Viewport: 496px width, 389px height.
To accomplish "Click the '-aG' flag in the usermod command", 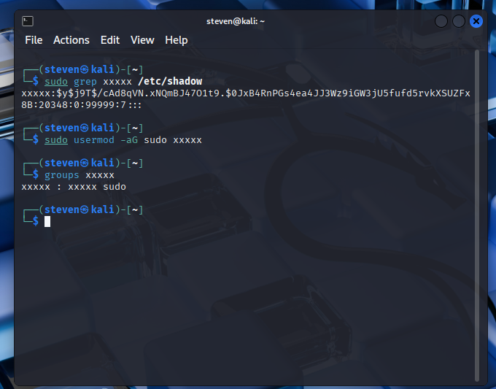I will point(129,139).
